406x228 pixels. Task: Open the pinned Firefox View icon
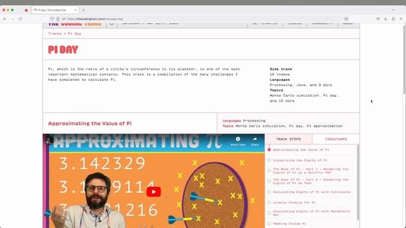click(26, 10)
